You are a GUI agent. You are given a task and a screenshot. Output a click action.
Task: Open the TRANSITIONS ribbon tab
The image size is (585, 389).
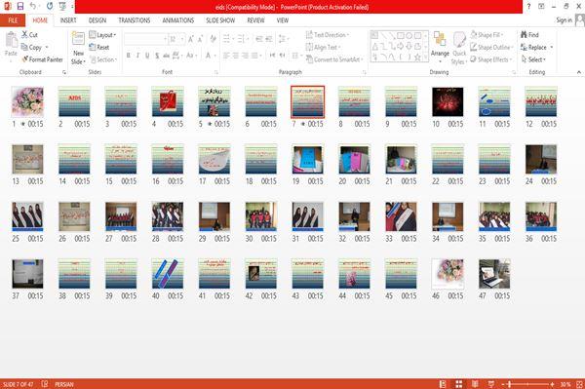tap(135, 20)
